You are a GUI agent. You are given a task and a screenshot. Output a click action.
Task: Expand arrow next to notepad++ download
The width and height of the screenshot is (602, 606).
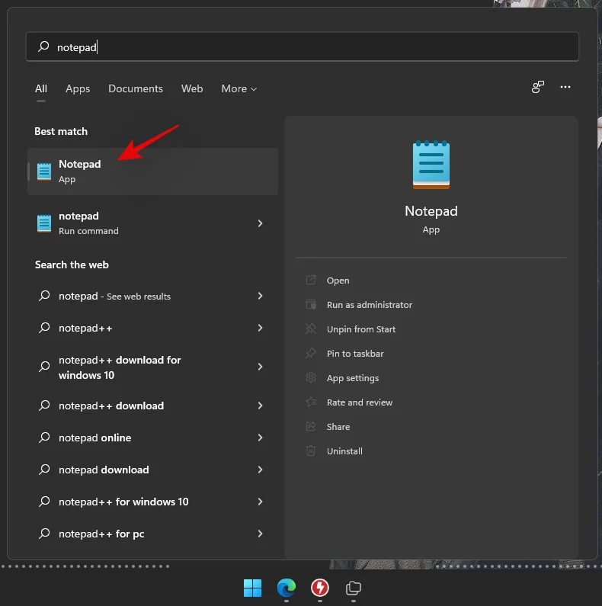pos(260,406)
